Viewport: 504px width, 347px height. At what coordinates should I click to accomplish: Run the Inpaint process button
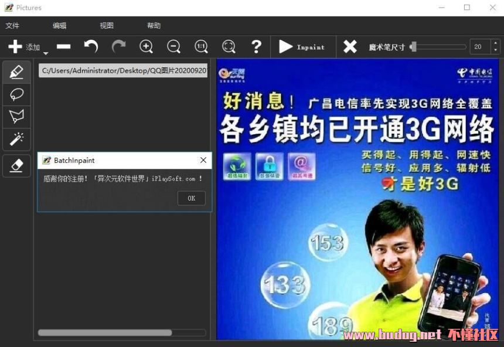click(x=302, y=47)
